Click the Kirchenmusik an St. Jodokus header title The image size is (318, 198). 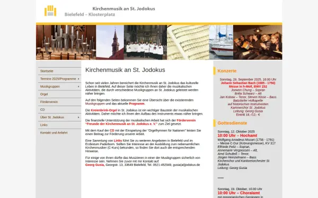click(x=123, y=8)
